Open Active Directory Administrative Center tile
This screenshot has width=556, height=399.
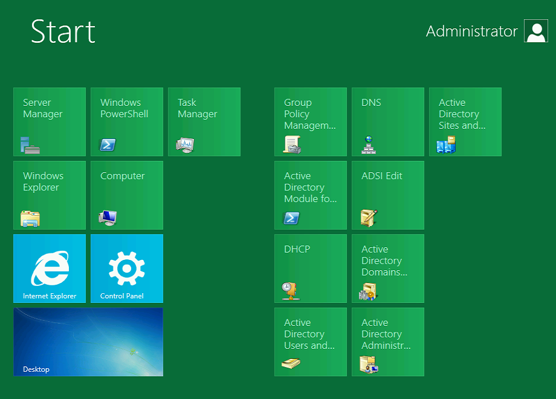point(388,342)
